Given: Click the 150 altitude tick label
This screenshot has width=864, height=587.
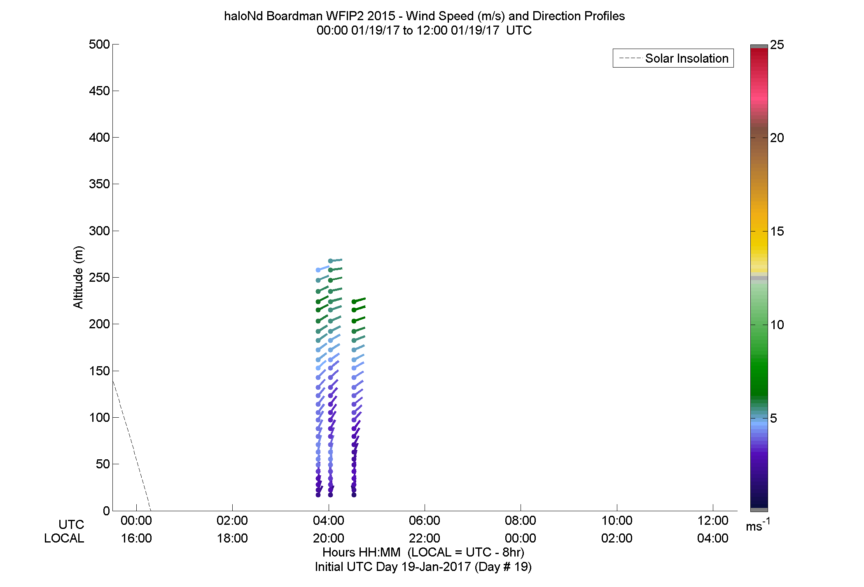Looking at the screenshot, I should point(99,371).
